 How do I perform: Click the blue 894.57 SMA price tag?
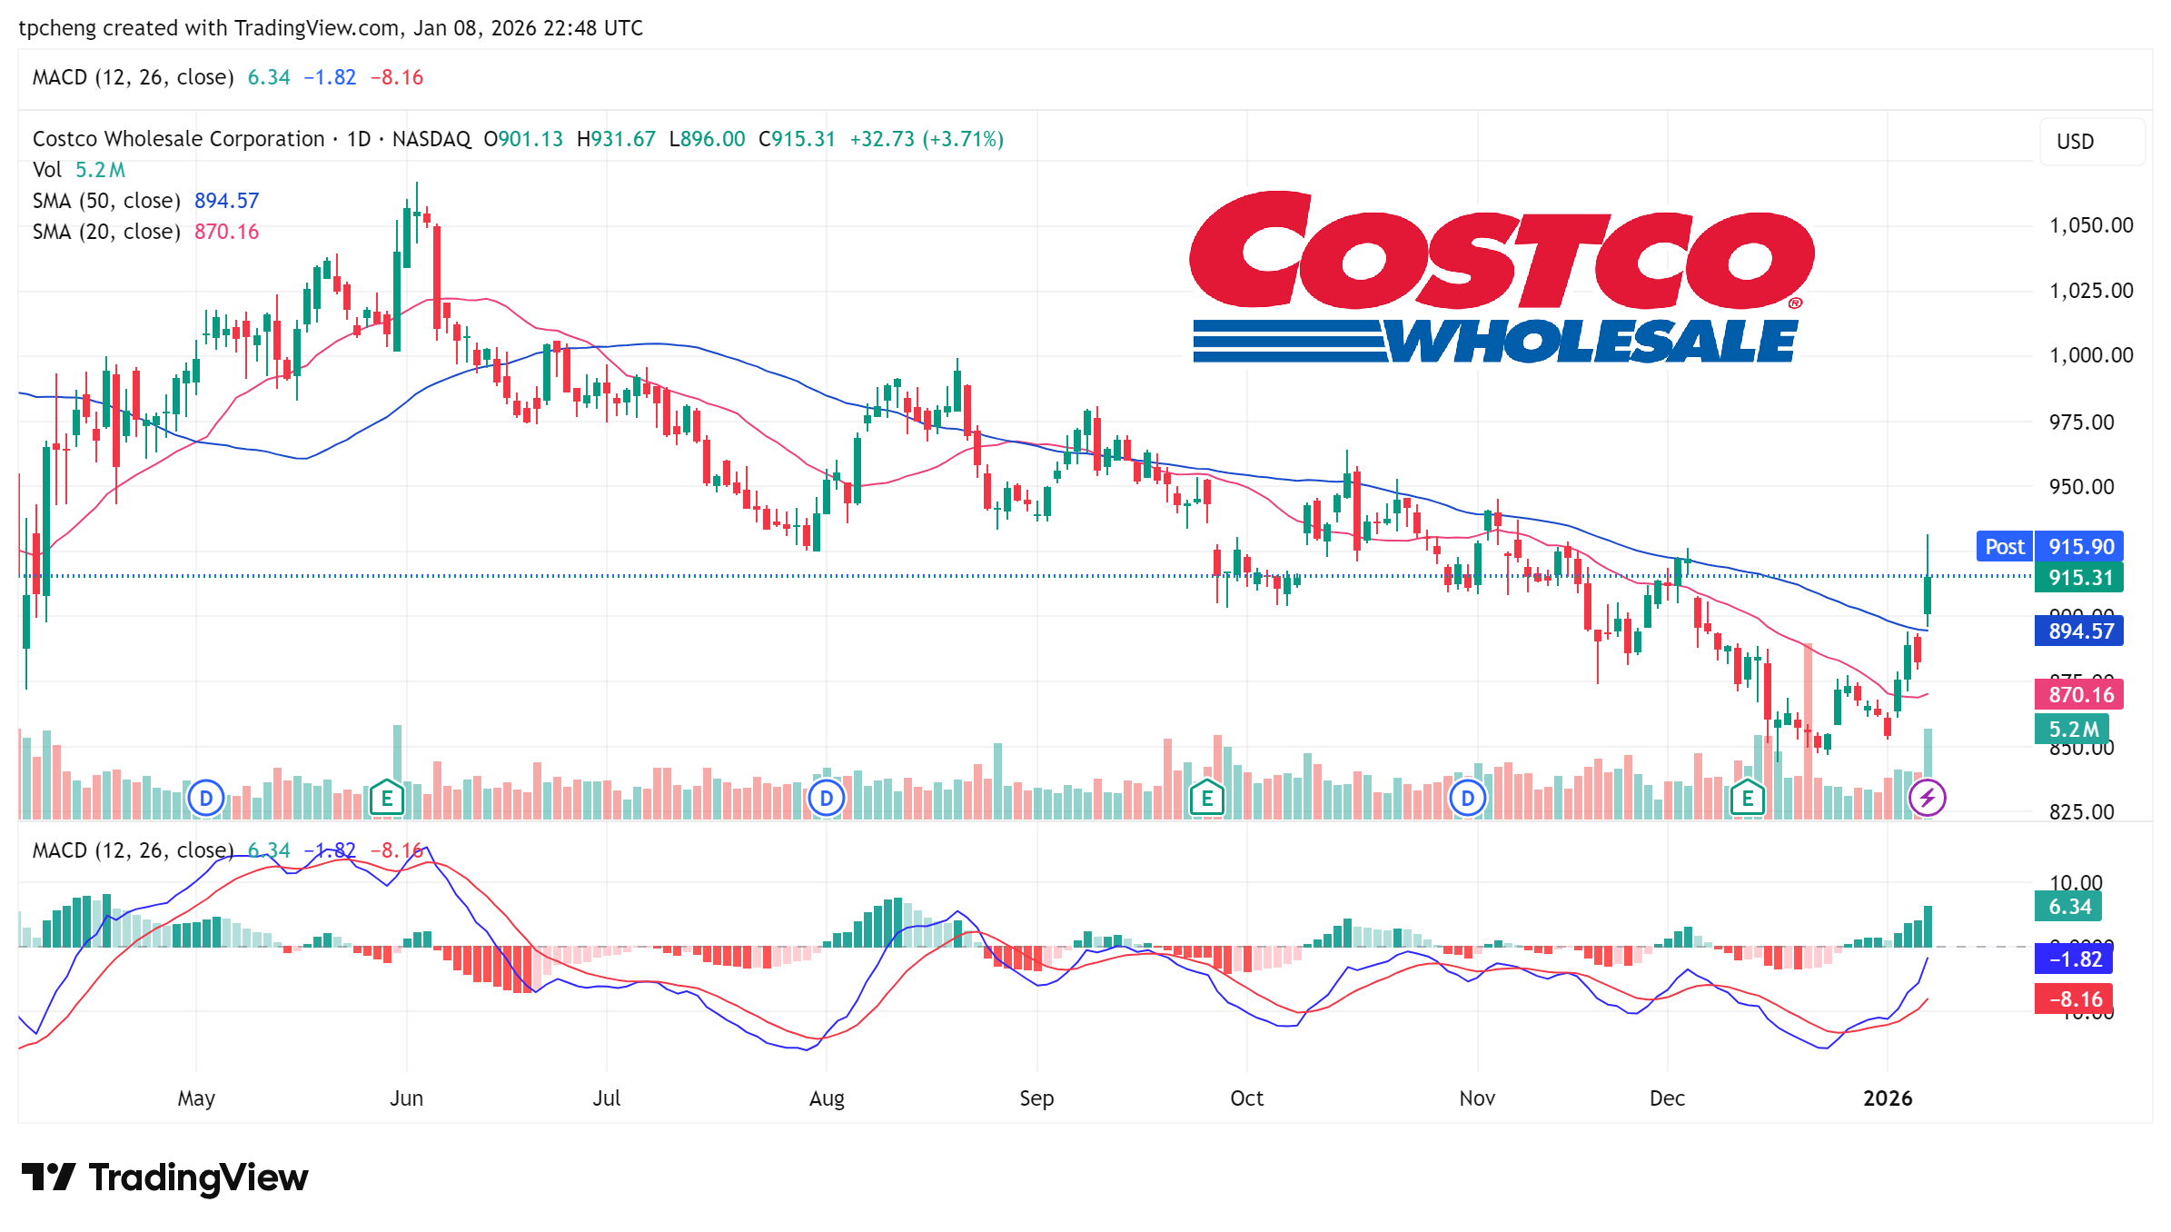pyautogui.click(x=2080, y=631)
